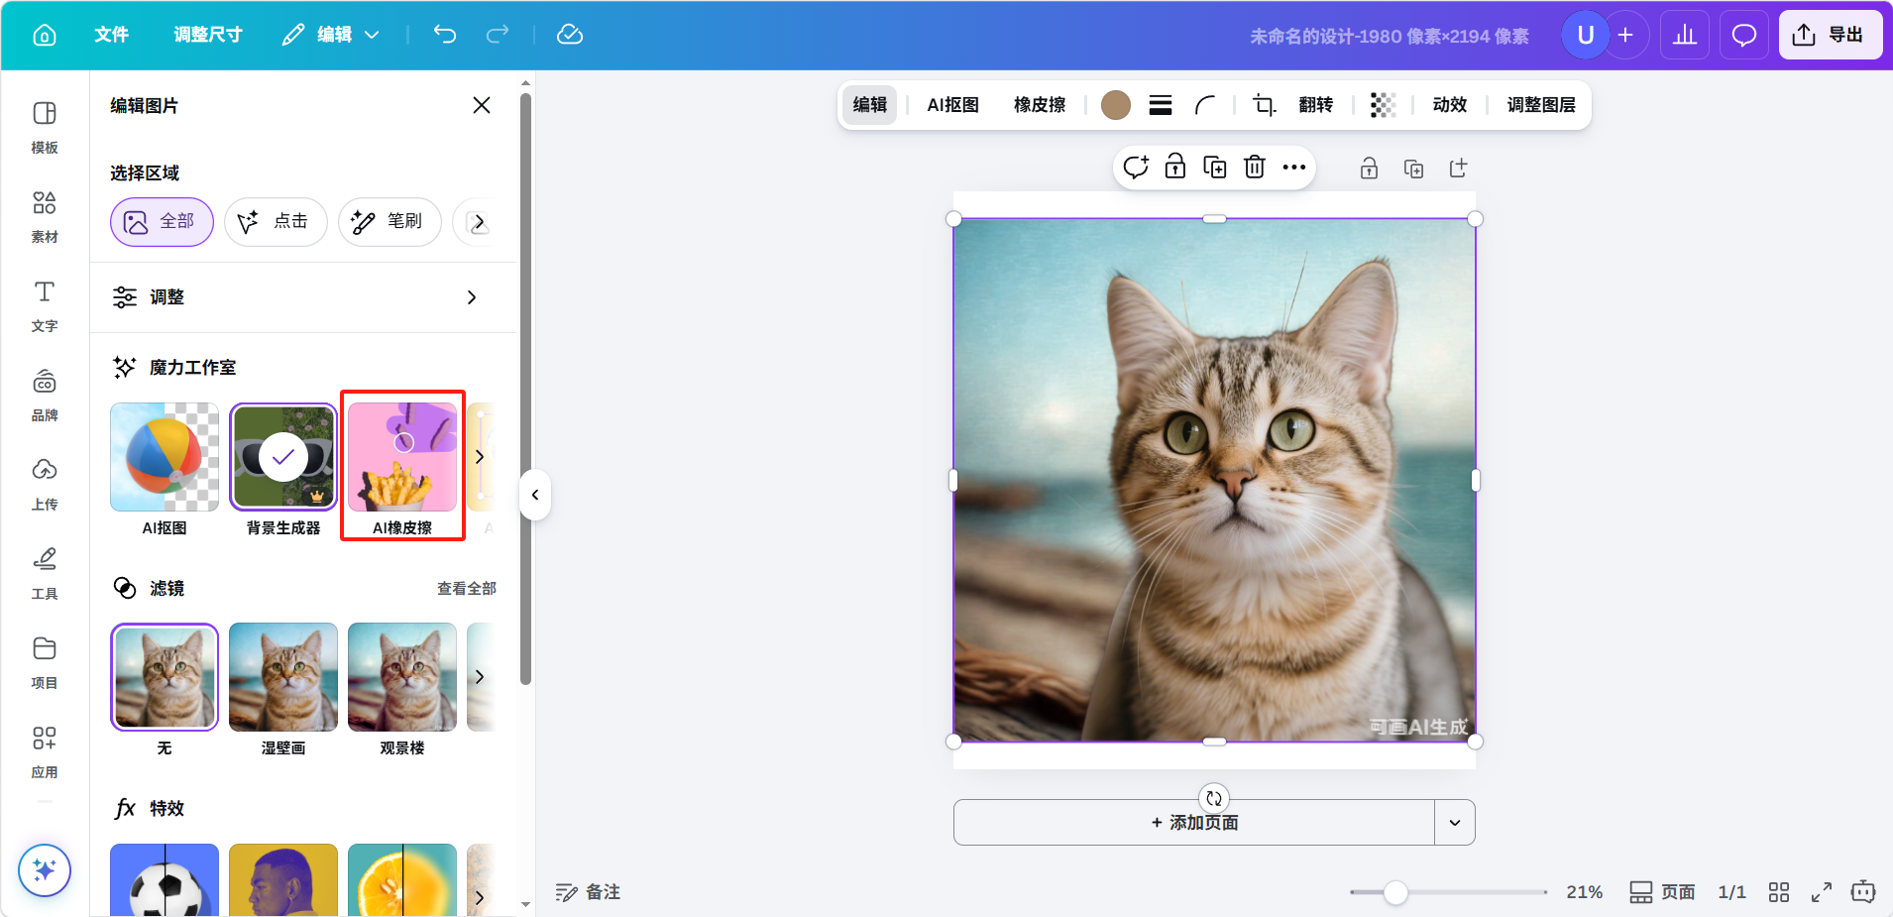Click the brown border color swatch
1893x917 pixels.
point(1116,105)
